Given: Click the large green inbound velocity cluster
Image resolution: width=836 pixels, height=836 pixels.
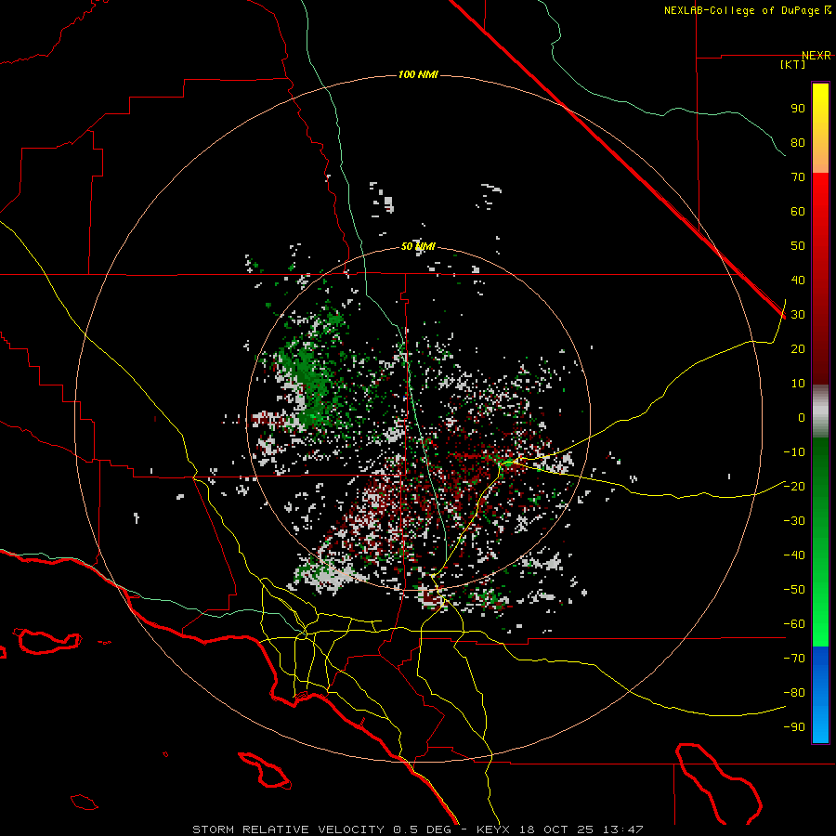Looking at the screenshot, I should tap(311, 381).
